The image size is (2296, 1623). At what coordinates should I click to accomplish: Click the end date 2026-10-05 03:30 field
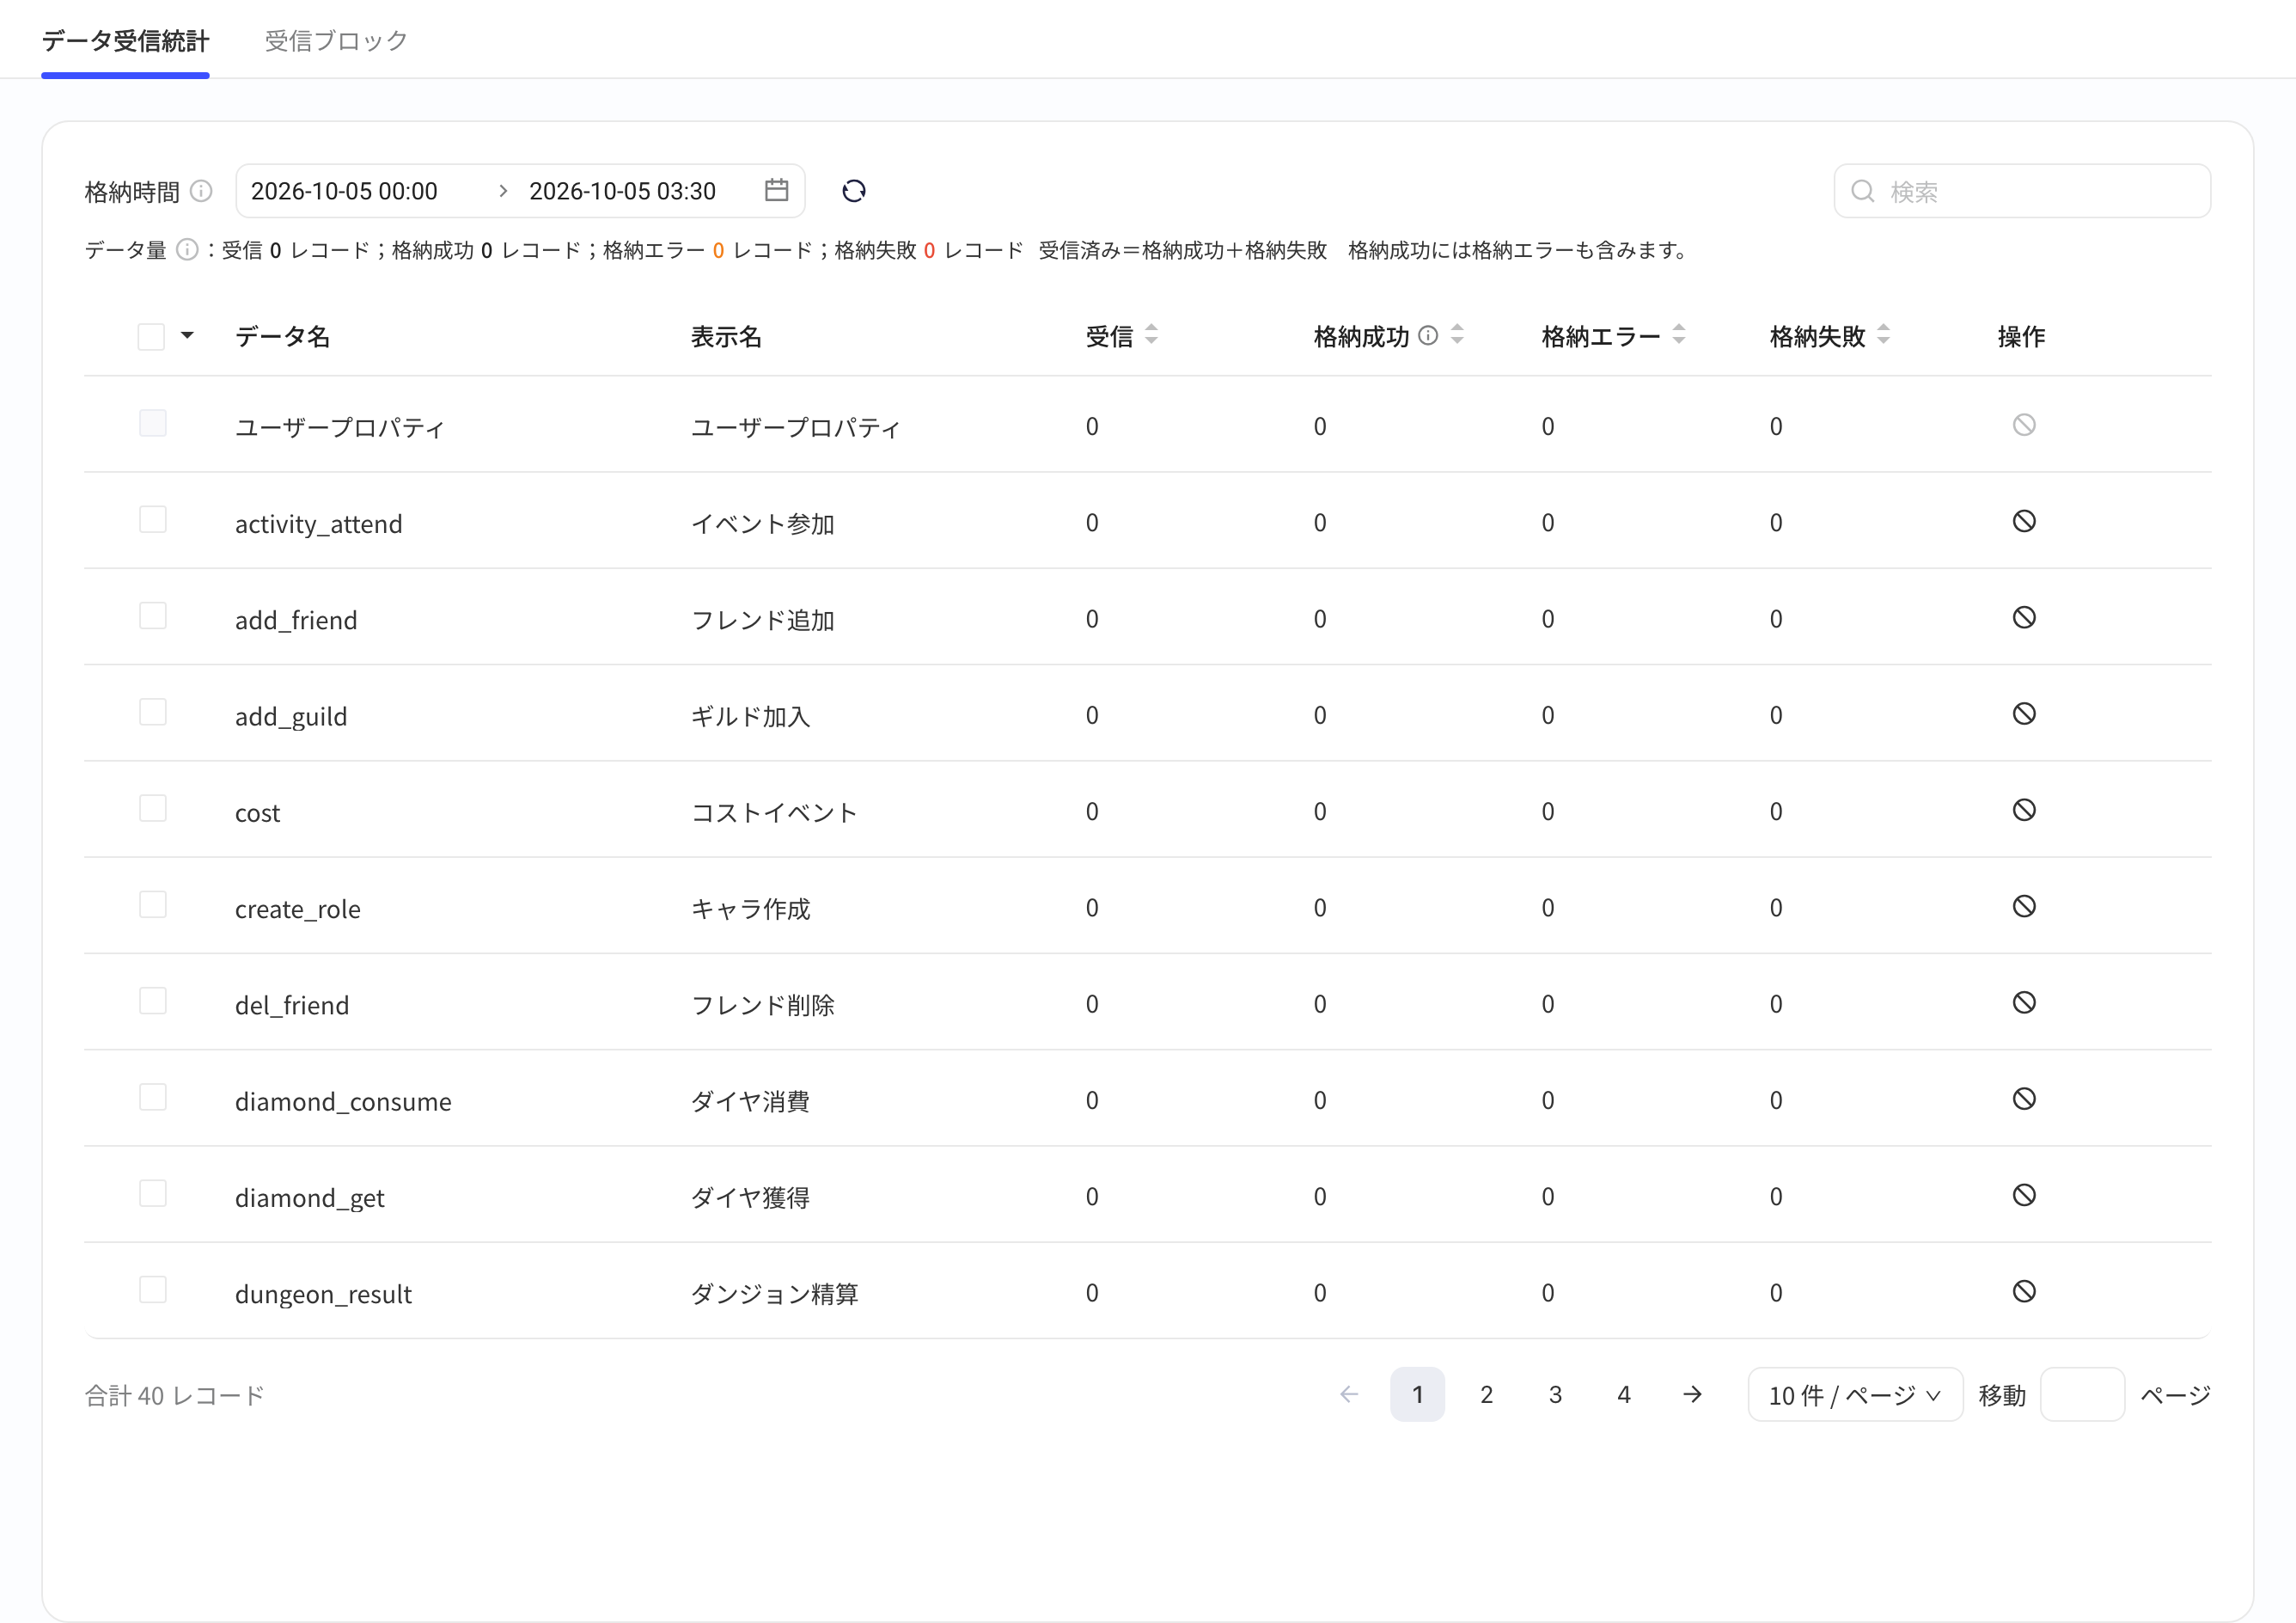point(622,191)
